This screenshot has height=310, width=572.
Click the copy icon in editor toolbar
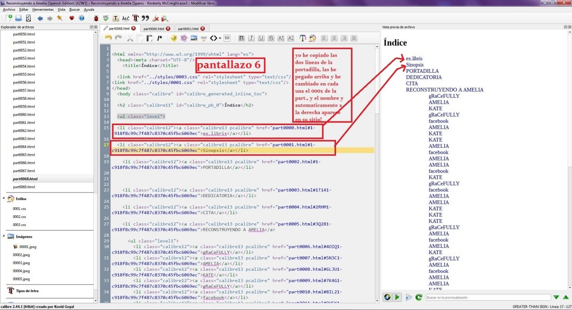pyautogui.click(x=140, y=38)
